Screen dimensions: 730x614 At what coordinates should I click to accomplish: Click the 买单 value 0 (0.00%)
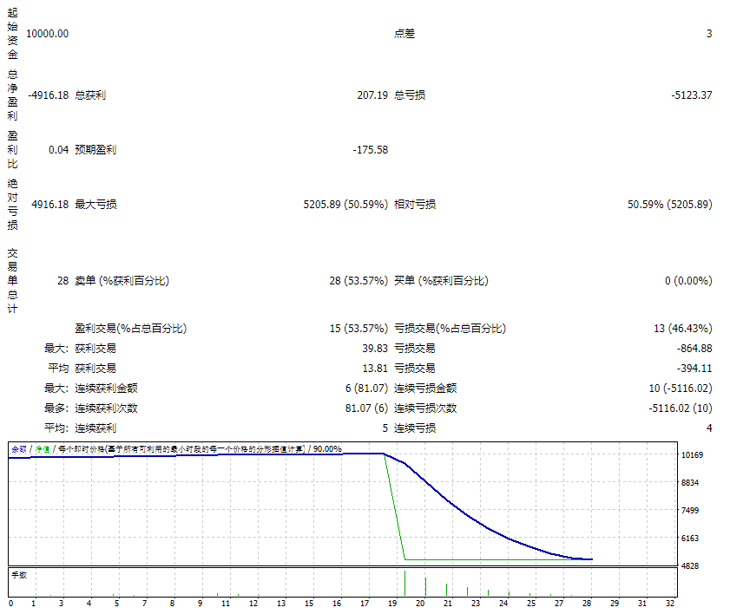coord(689,279)
